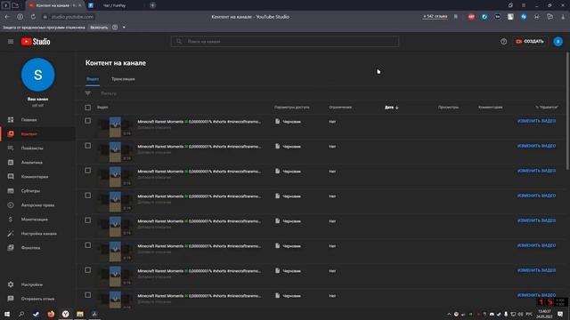Tick the checkbox of the first video row
This screenshot has width=570, height=320.
tap(88, 121)
